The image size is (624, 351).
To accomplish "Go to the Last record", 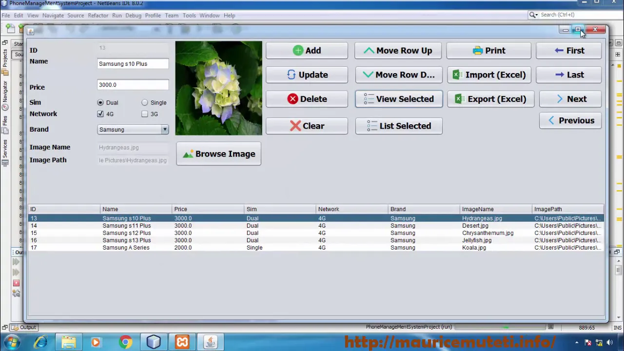I will coord(568,75).
